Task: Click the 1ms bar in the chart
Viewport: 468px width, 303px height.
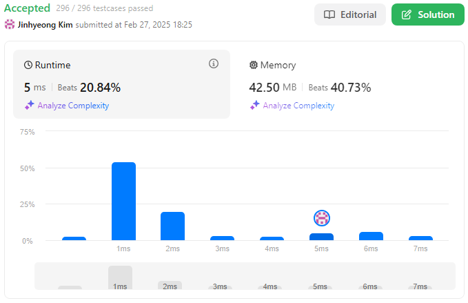Action: [123, 201]
